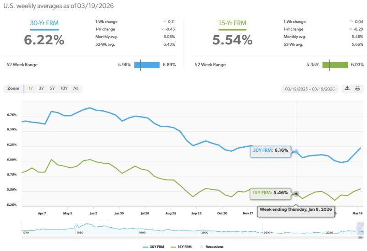The image size is (367, 251).
Task: Switch to the 3Y zoom range
Action: click(41, 88)
